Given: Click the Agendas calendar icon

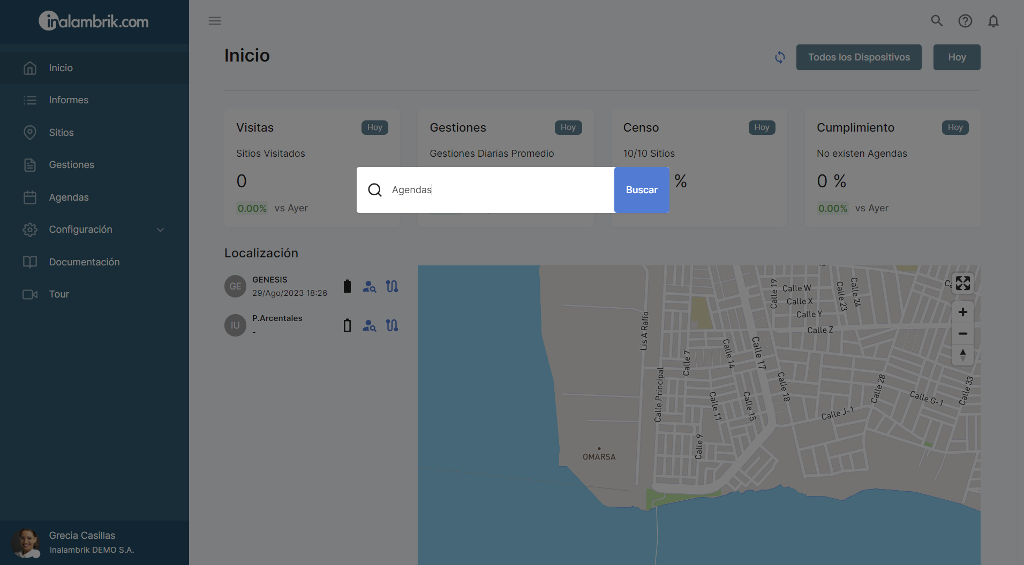Looking at the screenshot, I should pos(30,197).
